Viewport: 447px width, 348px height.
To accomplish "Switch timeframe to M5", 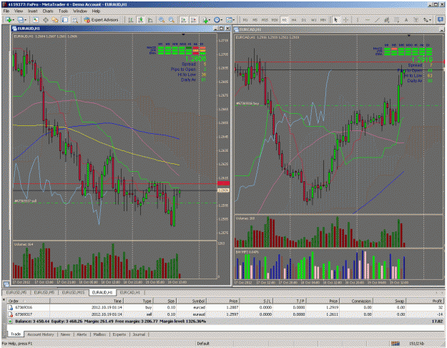I will [x=255, y=20].
